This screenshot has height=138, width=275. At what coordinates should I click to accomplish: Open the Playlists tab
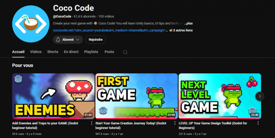(x=91, y=52)
